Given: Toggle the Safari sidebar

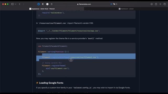Looking at the screenshot, I should point(13,4).
